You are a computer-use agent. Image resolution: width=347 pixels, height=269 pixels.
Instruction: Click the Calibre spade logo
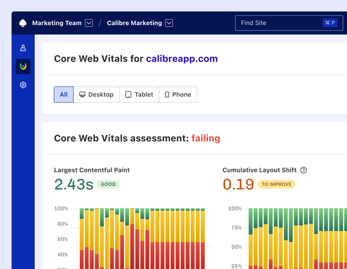(x=23, y=23)
